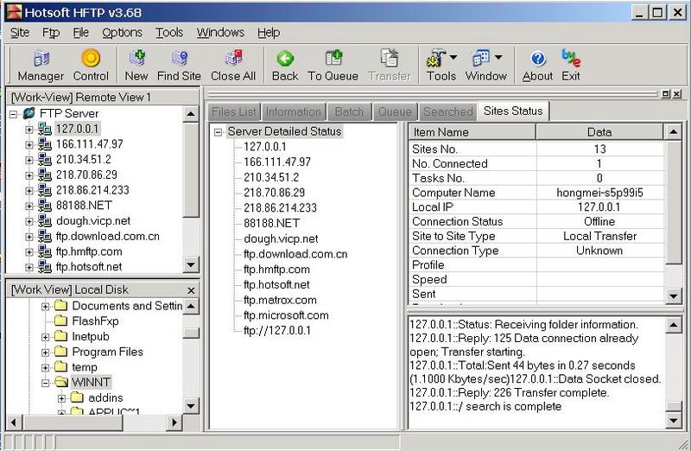Click the green Back arrow icon
This screenshot has width=691, height=451.
285,58
